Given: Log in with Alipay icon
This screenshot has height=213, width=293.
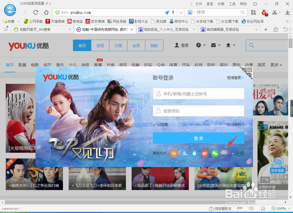Looking at the screenshot, I should click(184, 153).
